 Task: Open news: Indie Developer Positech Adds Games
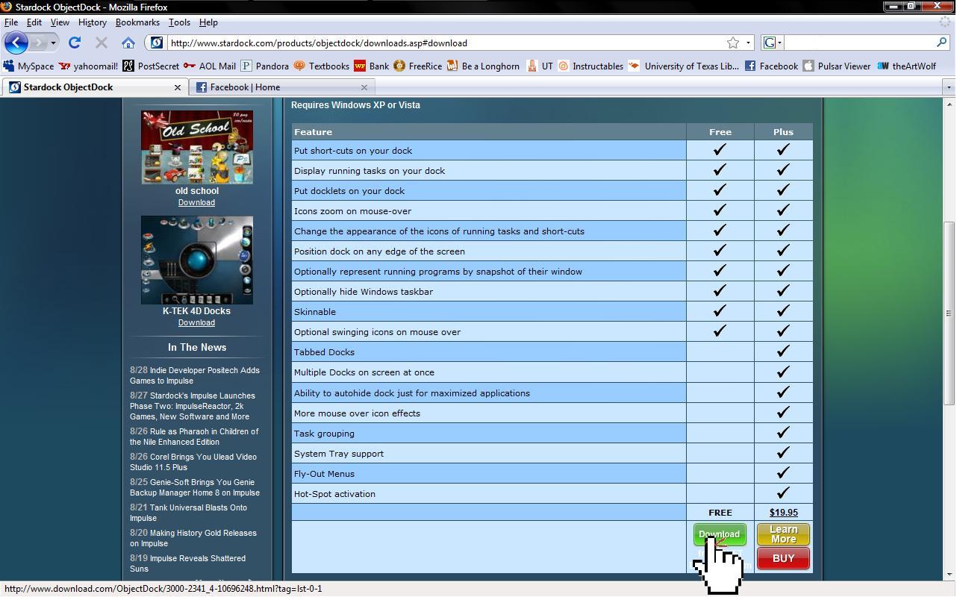[x=195, y=375]
